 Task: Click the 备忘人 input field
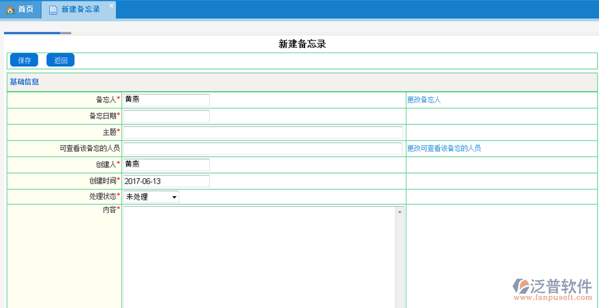tap(166, 100)
